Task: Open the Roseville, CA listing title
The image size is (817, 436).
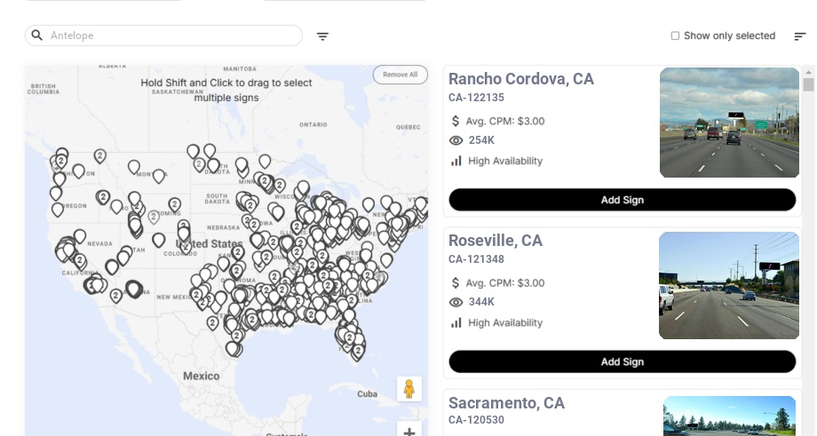Action: 496,241
